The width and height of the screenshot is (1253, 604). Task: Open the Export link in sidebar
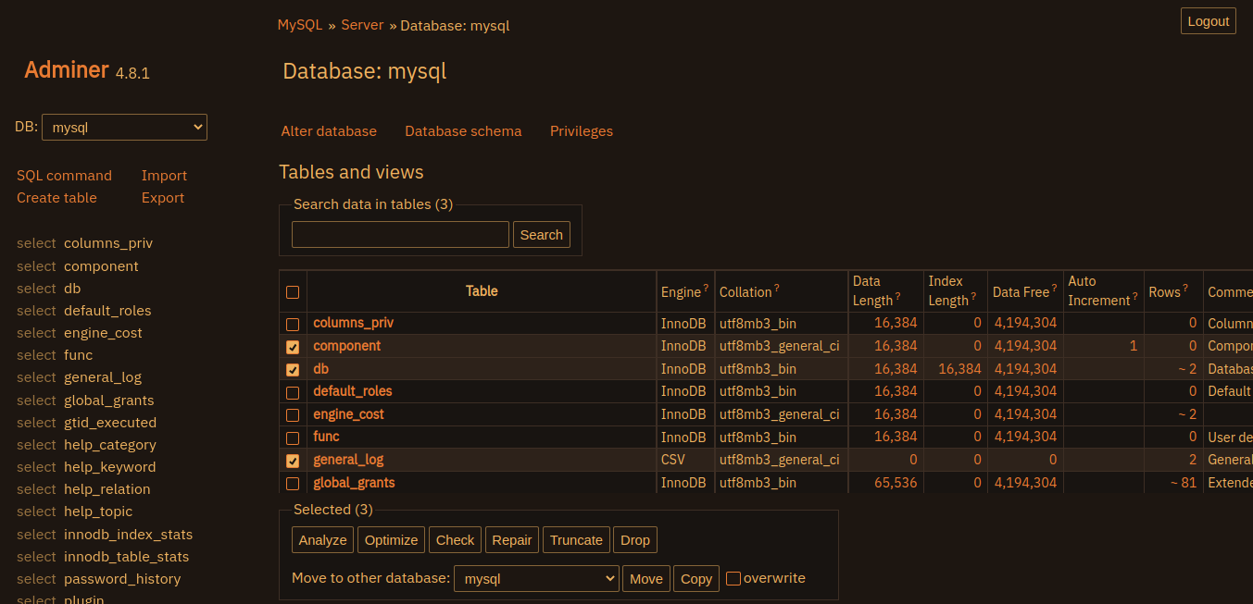coord(163,198)
